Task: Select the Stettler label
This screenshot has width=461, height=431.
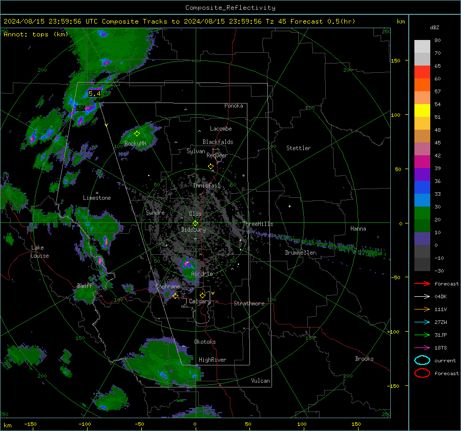Action: coord(299,148)
